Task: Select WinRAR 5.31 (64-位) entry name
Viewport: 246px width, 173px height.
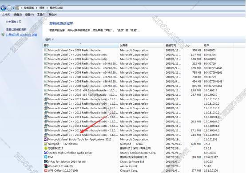Action: coord(60,166)
